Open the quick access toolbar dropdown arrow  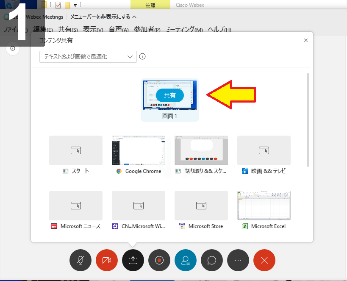pos(75,6)
